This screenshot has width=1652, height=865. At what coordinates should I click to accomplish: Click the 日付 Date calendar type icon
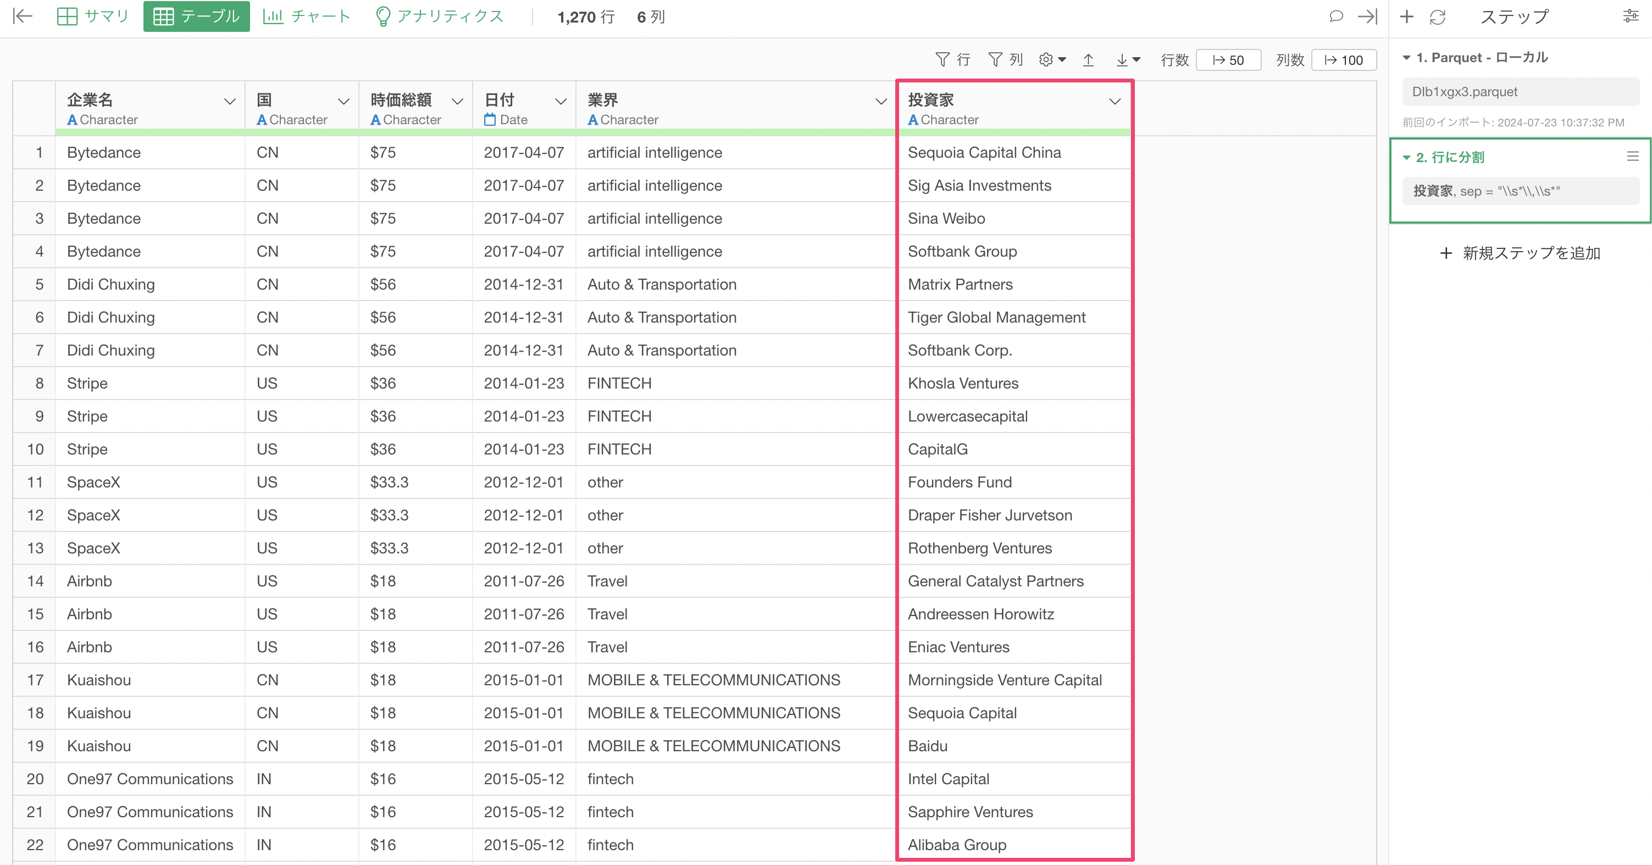point(490,119)
